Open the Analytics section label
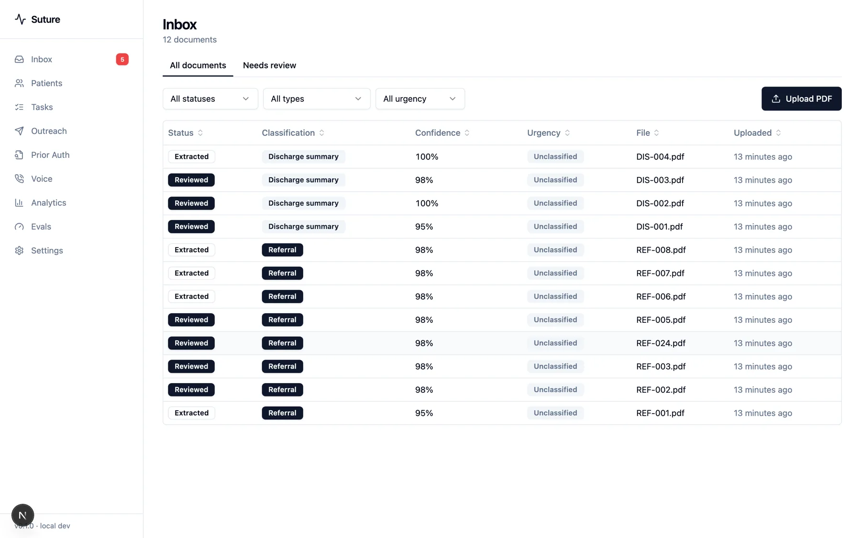 point(49,203)
